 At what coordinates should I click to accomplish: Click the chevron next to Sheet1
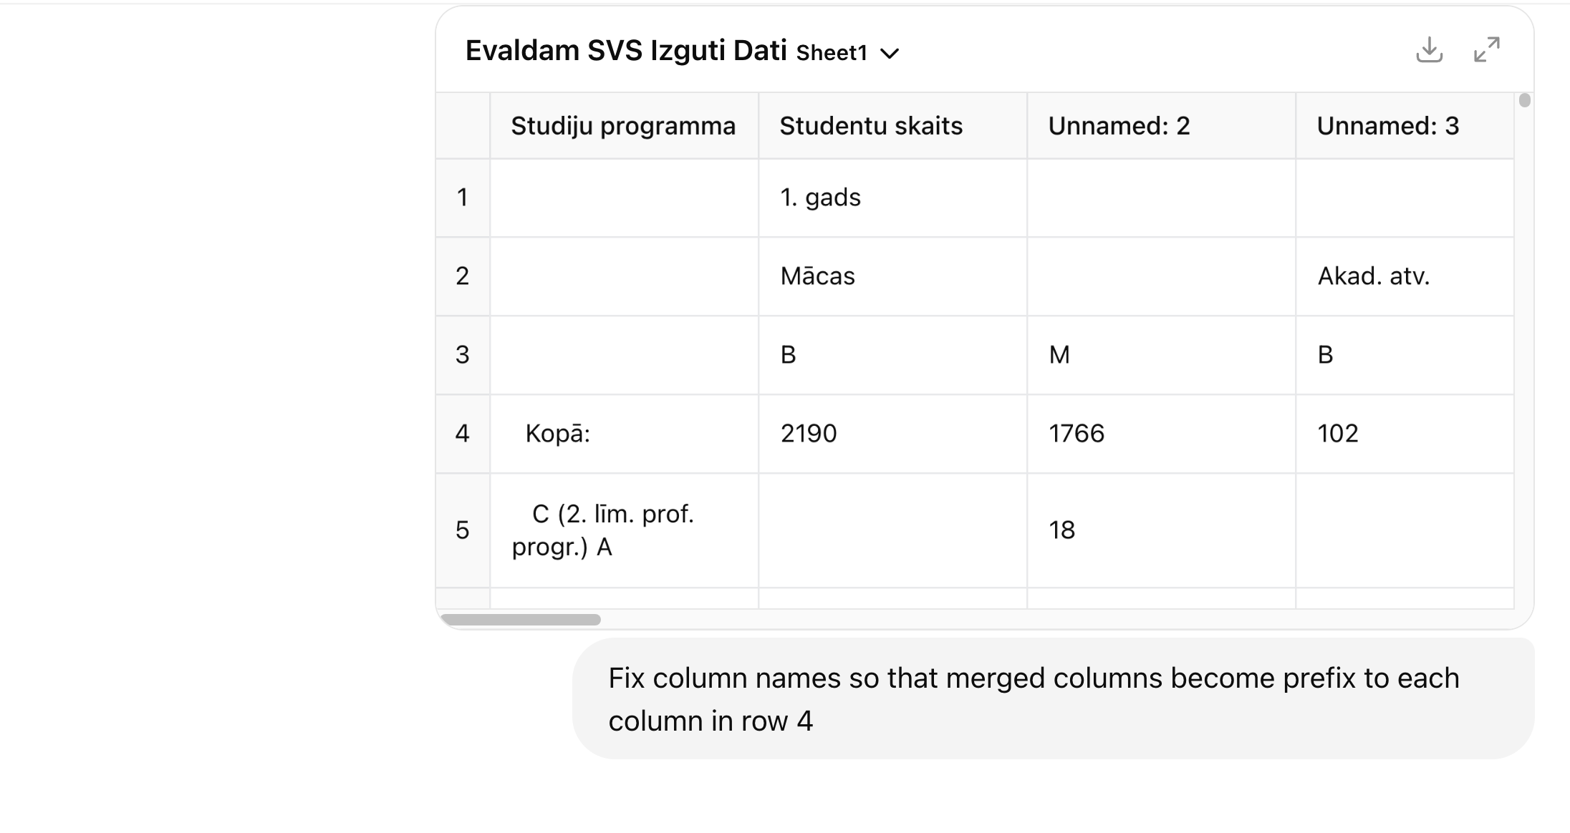pos(890,54)
